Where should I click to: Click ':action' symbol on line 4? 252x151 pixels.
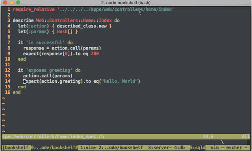click(x=37, y=26)
